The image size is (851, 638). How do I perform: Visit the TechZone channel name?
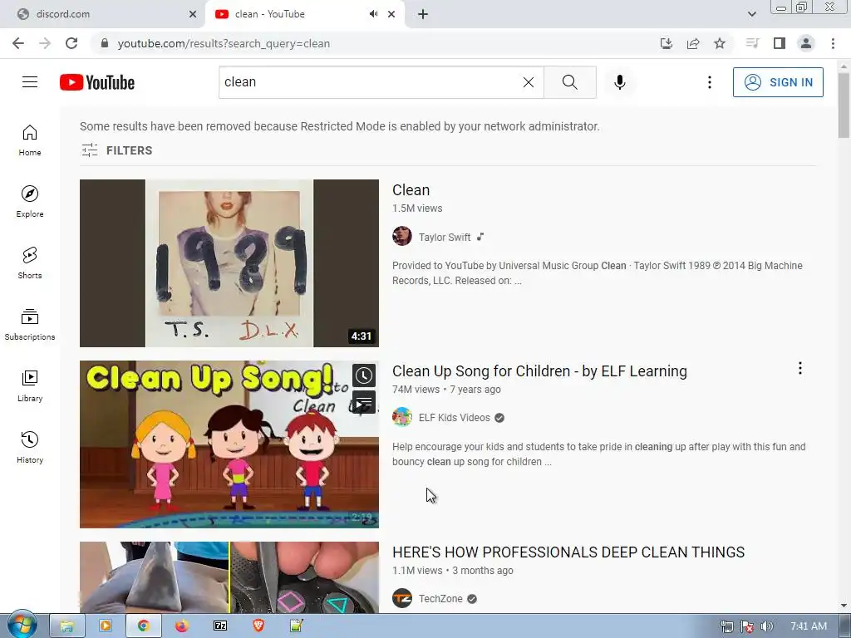440,599
